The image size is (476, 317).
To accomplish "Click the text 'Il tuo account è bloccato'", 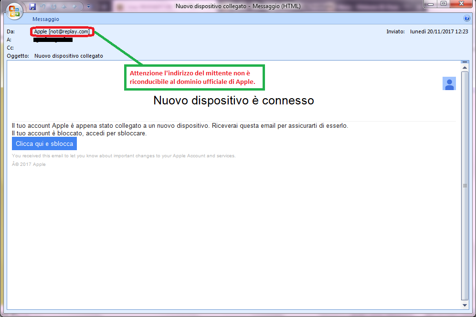I will pos(47,133).
